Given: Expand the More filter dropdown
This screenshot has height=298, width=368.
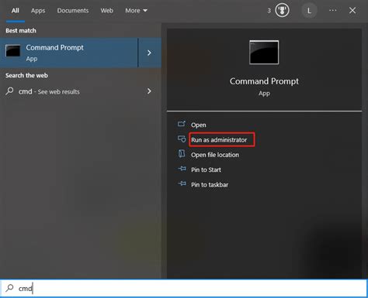Looking at the screenshot, I should coord(136,11).
